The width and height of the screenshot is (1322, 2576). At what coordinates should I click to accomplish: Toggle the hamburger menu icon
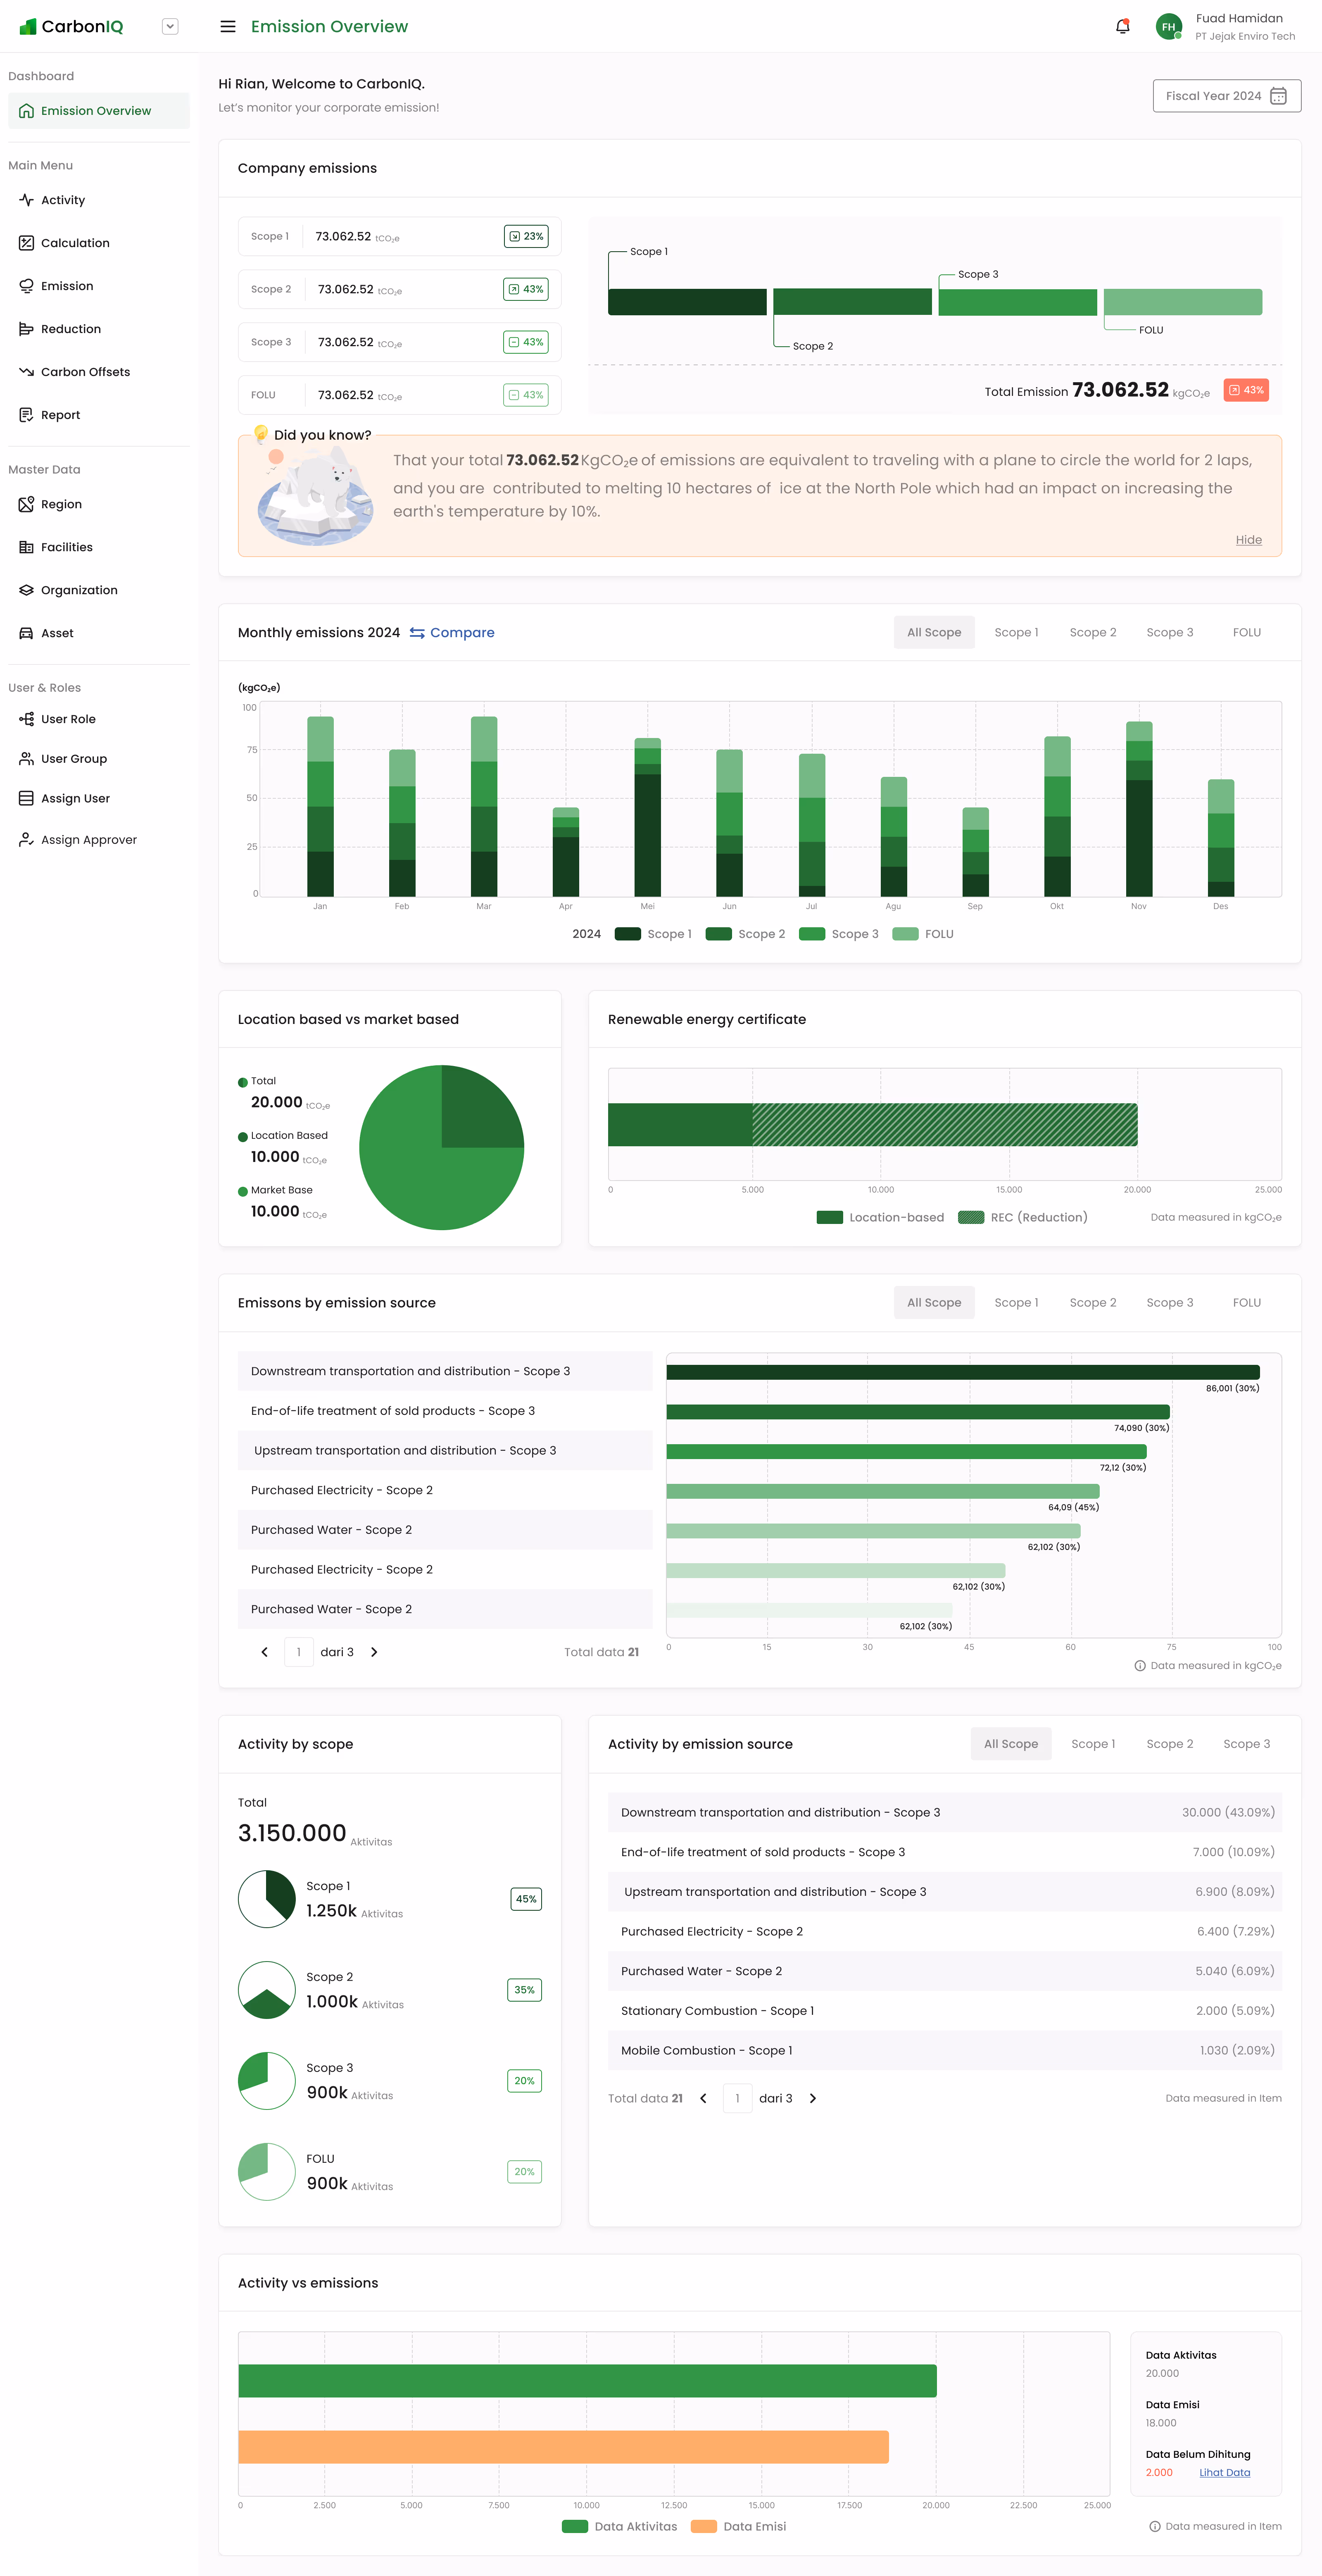pyautogui.click(x=228, y=27)
